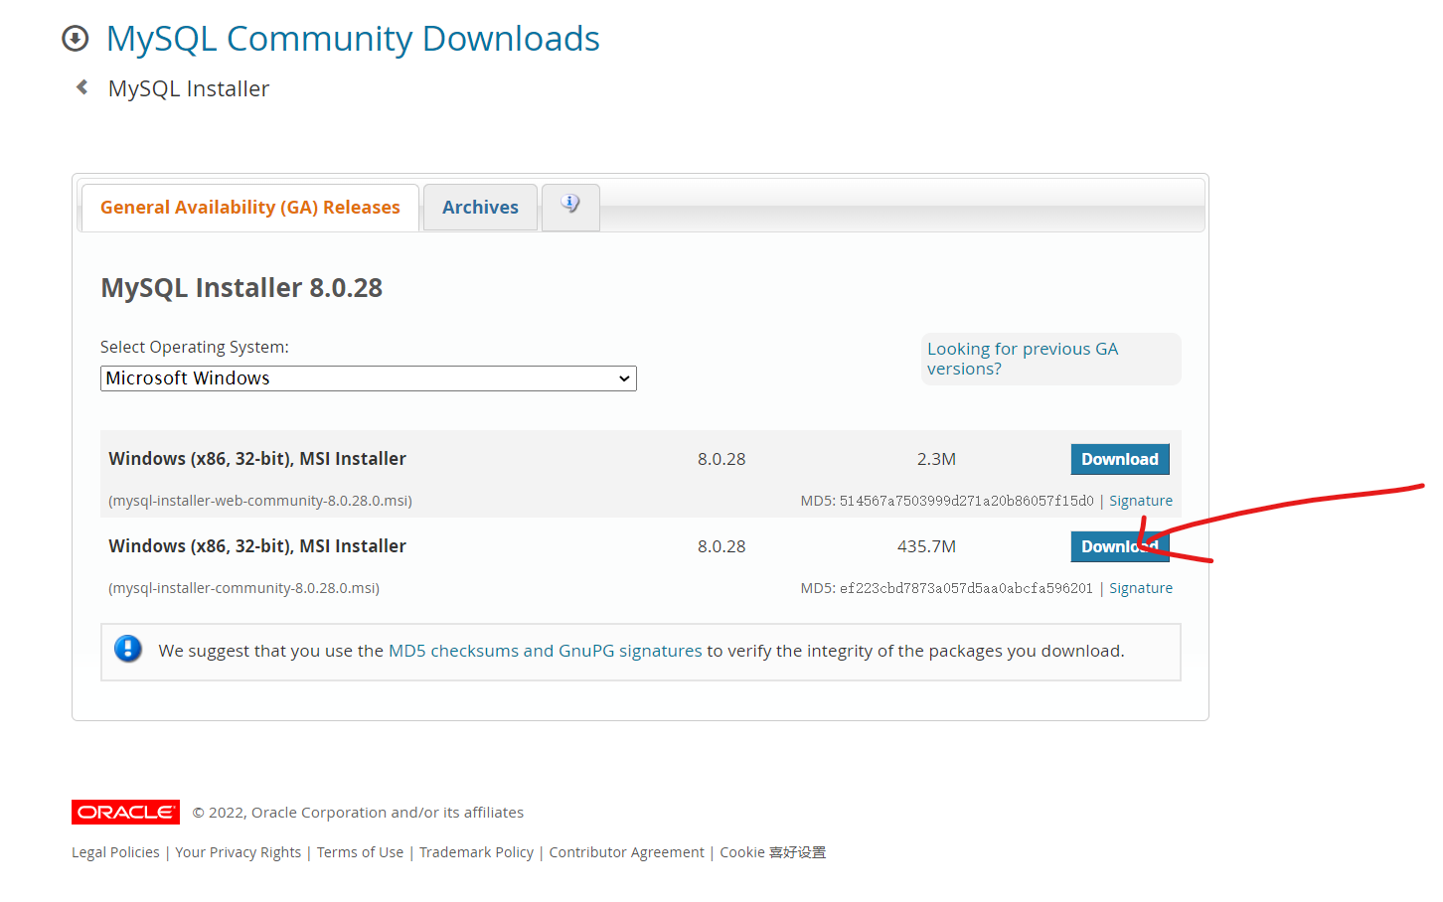The height and width of the screenshot is (902, 1443).
Task: Click the Legal Policies footer link
Action: [115, 851]
